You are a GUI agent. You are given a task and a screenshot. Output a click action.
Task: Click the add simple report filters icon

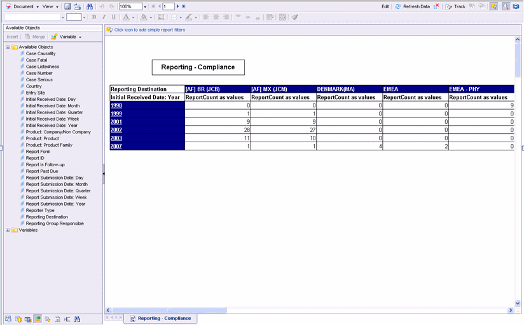(109, 30)
